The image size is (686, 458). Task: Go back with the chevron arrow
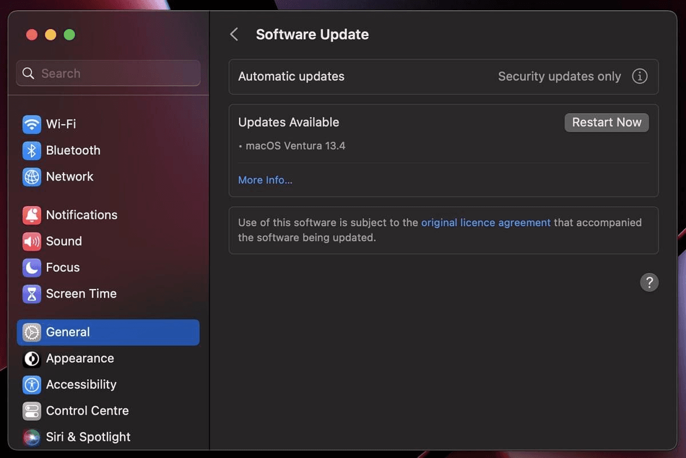tap(234, 34)
